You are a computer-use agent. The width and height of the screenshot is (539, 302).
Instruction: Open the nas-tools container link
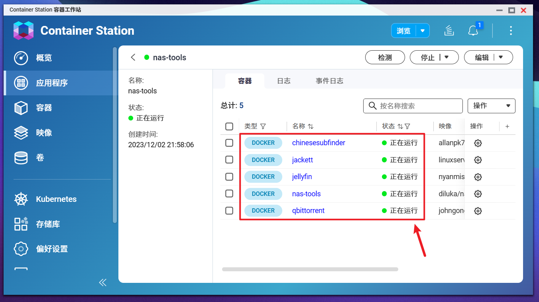(306, 193)
